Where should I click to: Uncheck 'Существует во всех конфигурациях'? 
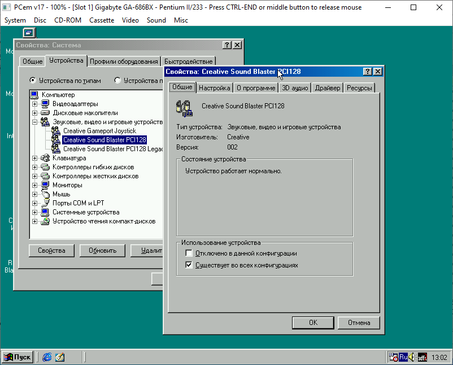(x=189, y=265)
